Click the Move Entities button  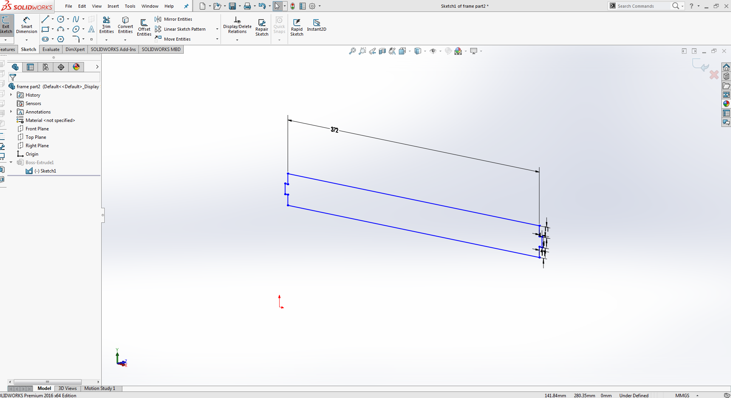click(x=173, y=39)
